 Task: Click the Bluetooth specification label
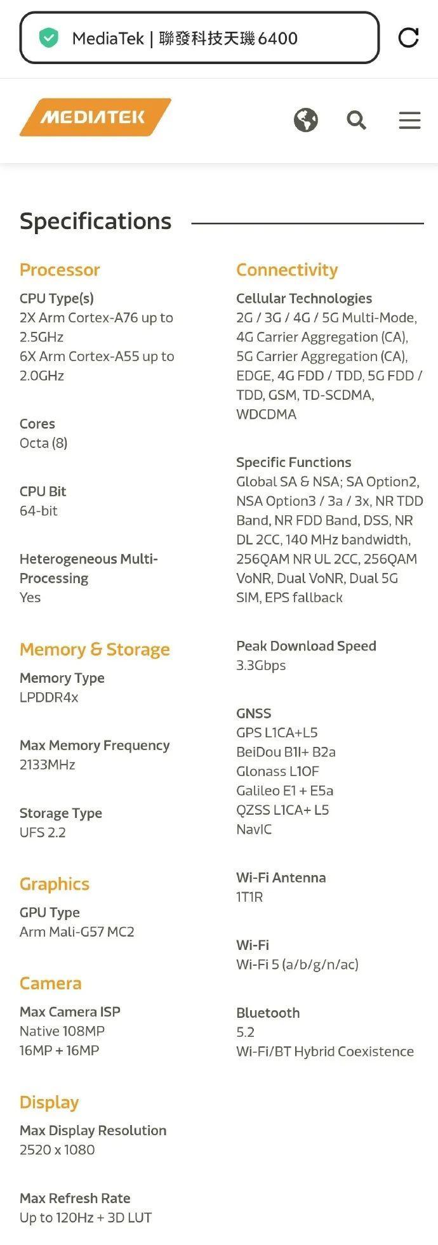[x=268, y=1013]
